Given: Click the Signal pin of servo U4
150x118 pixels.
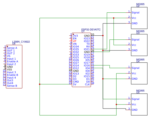Looking at the screenshot, I should coord(135,68).
